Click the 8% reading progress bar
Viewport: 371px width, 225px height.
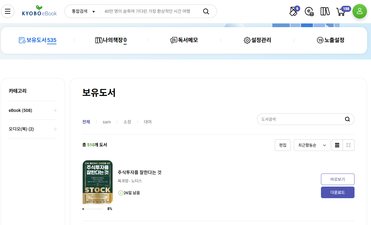tap(93, 209)
